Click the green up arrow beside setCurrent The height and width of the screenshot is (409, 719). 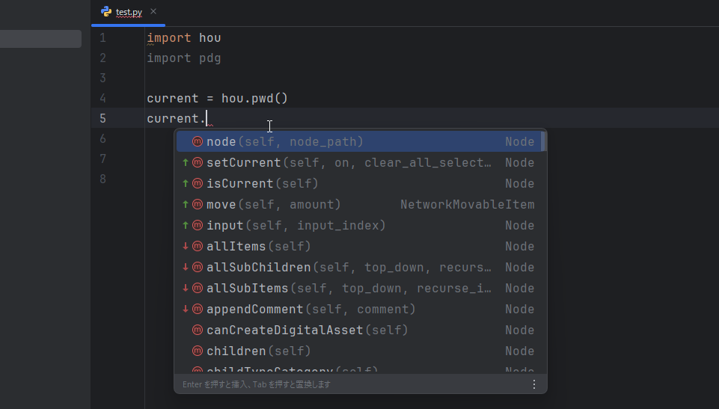[186, 163]
